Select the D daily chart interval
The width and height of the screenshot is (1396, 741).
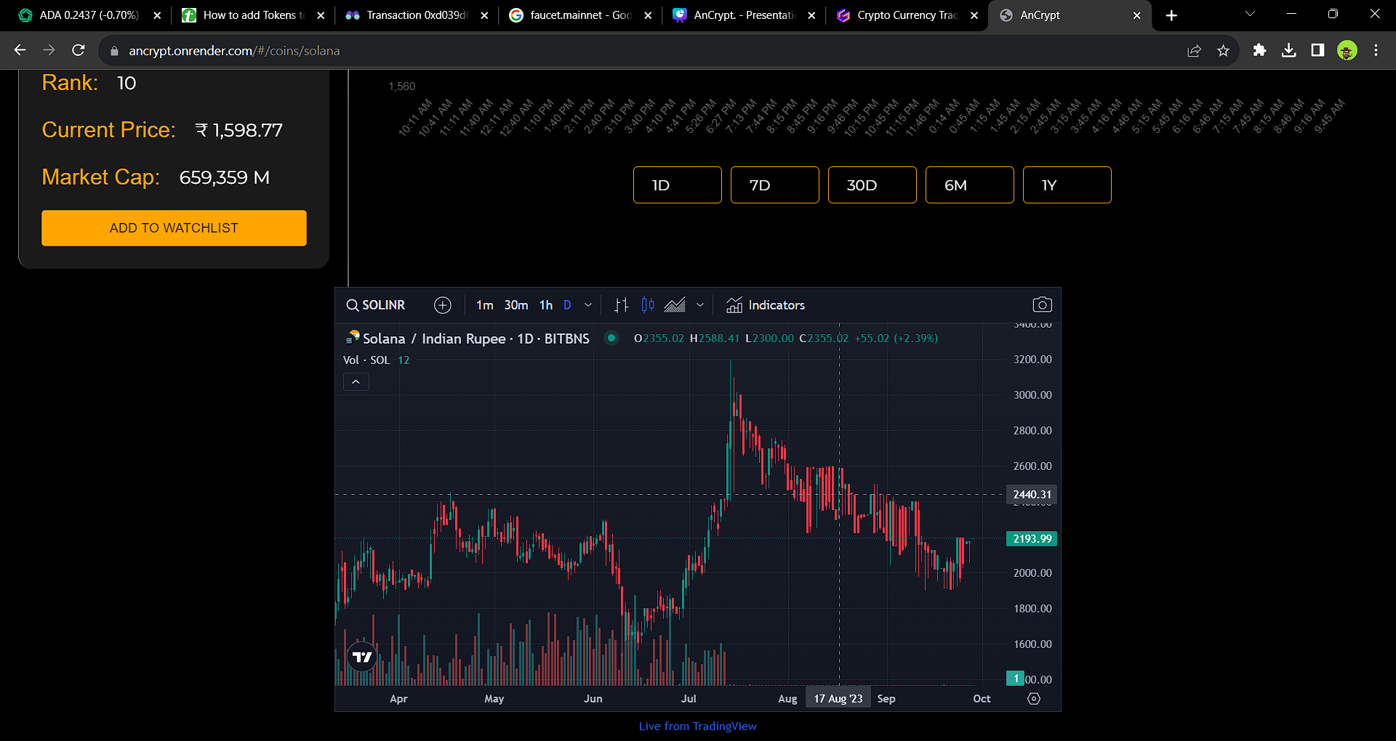click(x=567, y=305)
